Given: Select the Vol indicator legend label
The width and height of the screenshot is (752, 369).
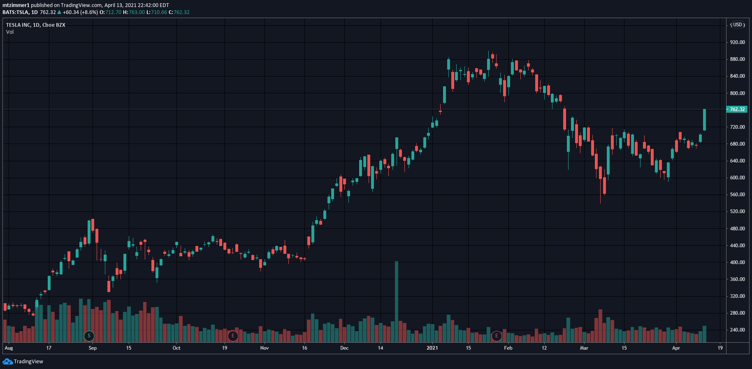Looking at the screenshot, I should pyautogui.click(x=10, y=32).
